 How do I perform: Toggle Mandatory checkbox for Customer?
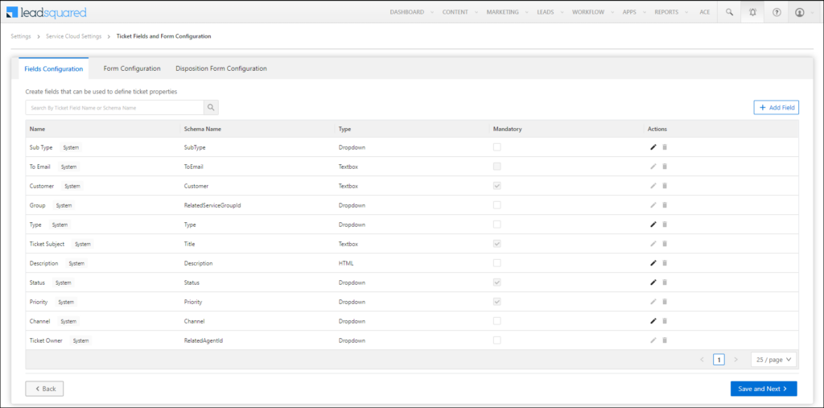coord(496,186)
